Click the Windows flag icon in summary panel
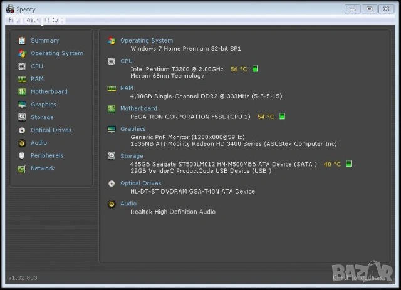 click(x=112, y=41)
